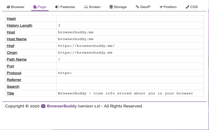Screen dimensions: 209x130
Task: Open the Protocol property link
Action: [x=14, y=73]
